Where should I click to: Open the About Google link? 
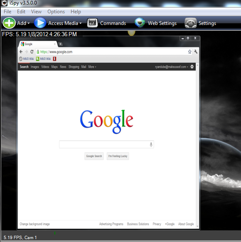point(186,224)
